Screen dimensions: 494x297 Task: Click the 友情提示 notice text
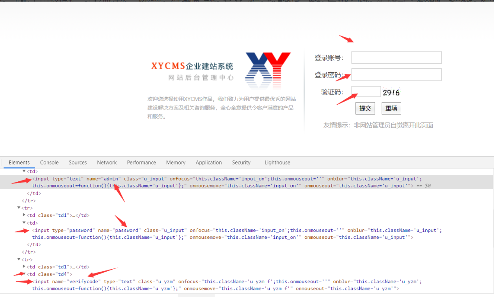click(378, 125)
